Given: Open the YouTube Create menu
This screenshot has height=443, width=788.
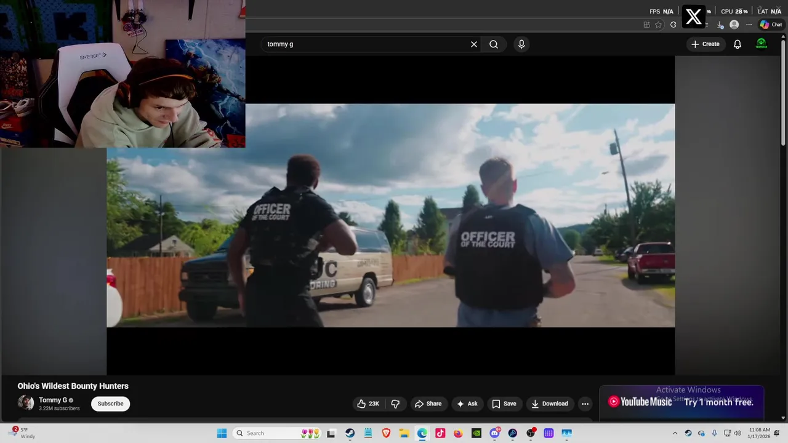Looking at the screenshot, I should (x=706, y=44).
